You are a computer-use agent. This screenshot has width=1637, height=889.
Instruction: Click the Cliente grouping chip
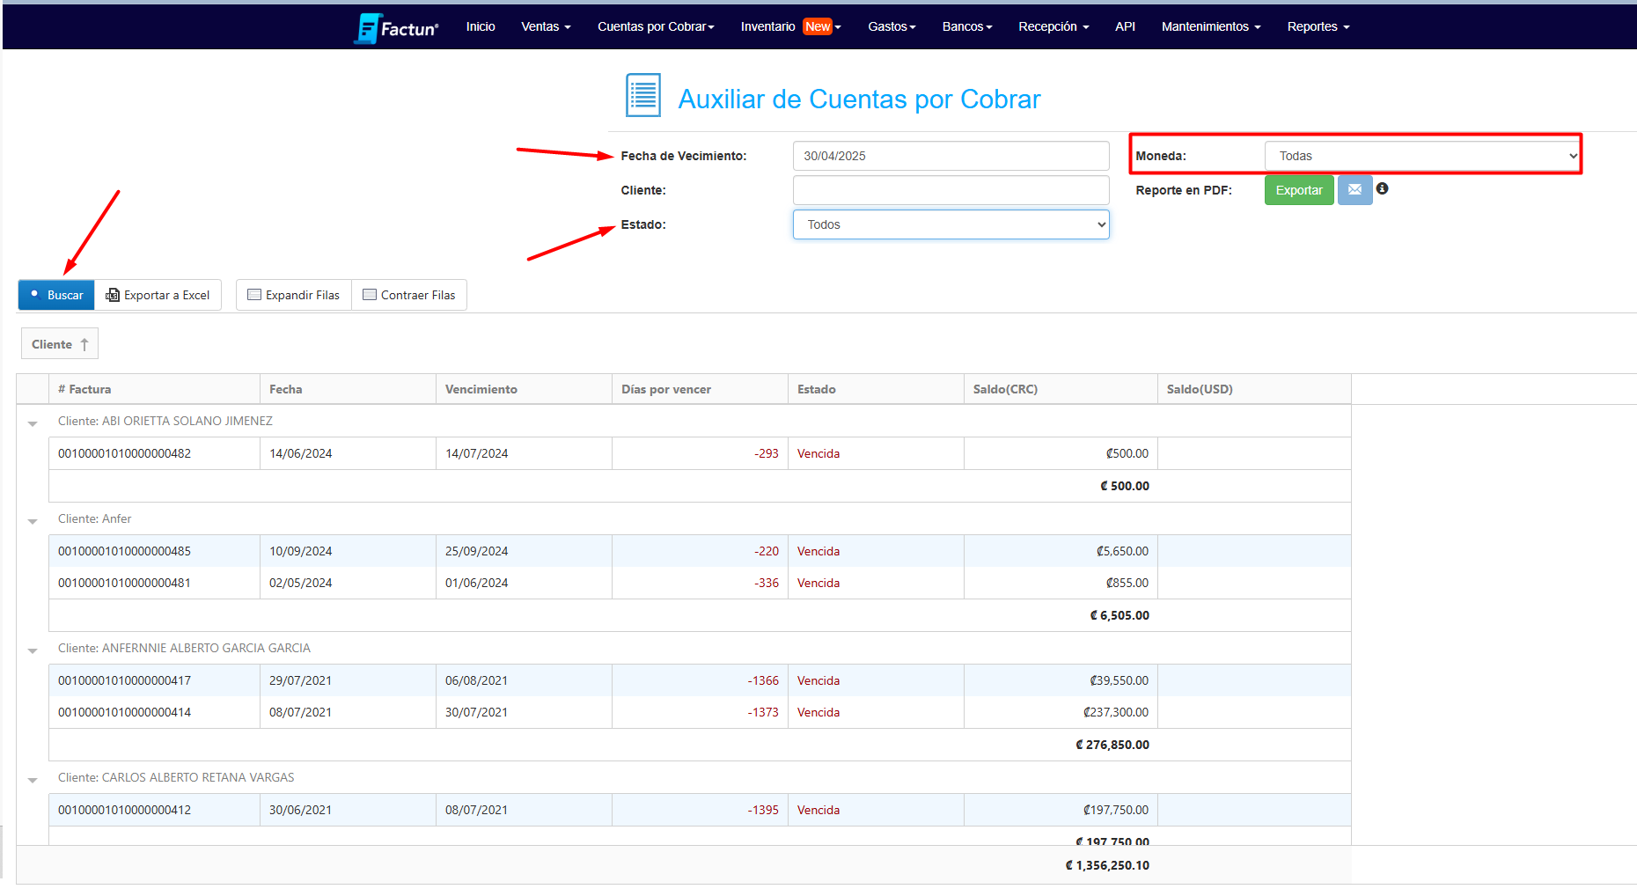tap(60, 344)
